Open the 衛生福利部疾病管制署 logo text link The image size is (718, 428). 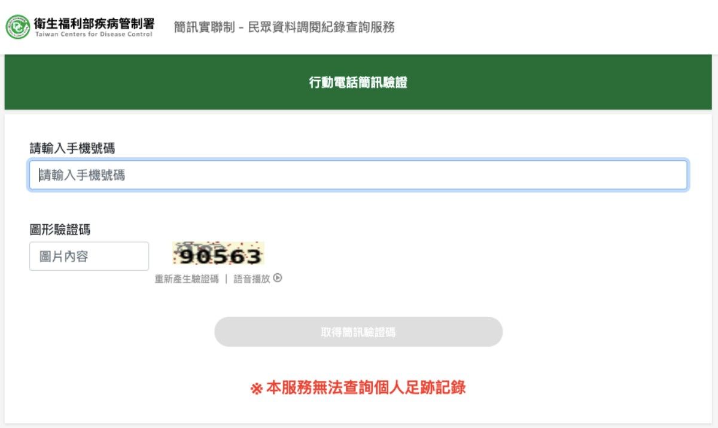coord(94,23)
